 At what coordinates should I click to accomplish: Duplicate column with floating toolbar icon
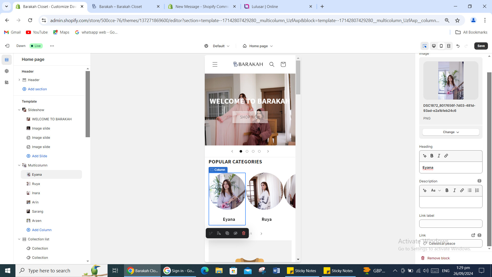tap(227, 233)
